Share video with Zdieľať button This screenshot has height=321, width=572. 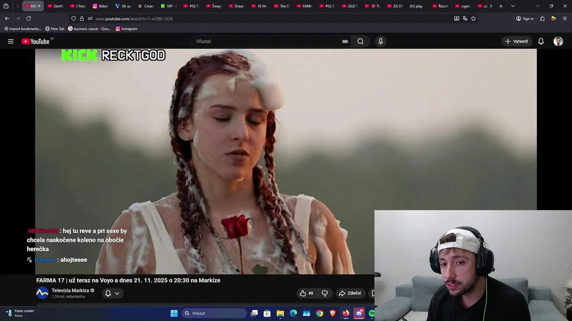tap(350, 293)
